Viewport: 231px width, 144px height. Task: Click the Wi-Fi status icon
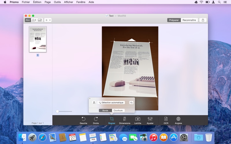pyautogui.click(x=201, y=2)
